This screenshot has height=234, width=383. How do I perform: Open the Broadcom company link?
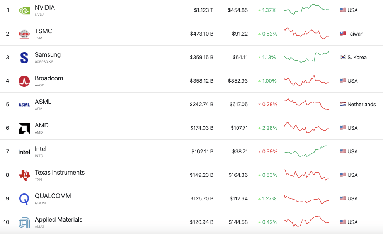(49, 78)
